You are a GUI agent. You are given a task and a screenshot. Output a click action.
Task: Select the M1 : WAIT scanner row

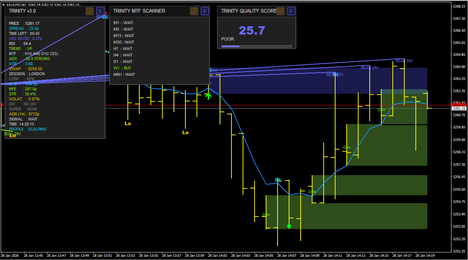(x=123, y=23)
